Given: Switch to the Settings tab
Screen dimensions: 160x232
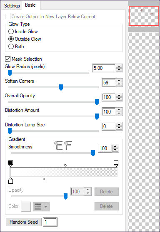Looking at the screenshot, I should pos(12,6).
